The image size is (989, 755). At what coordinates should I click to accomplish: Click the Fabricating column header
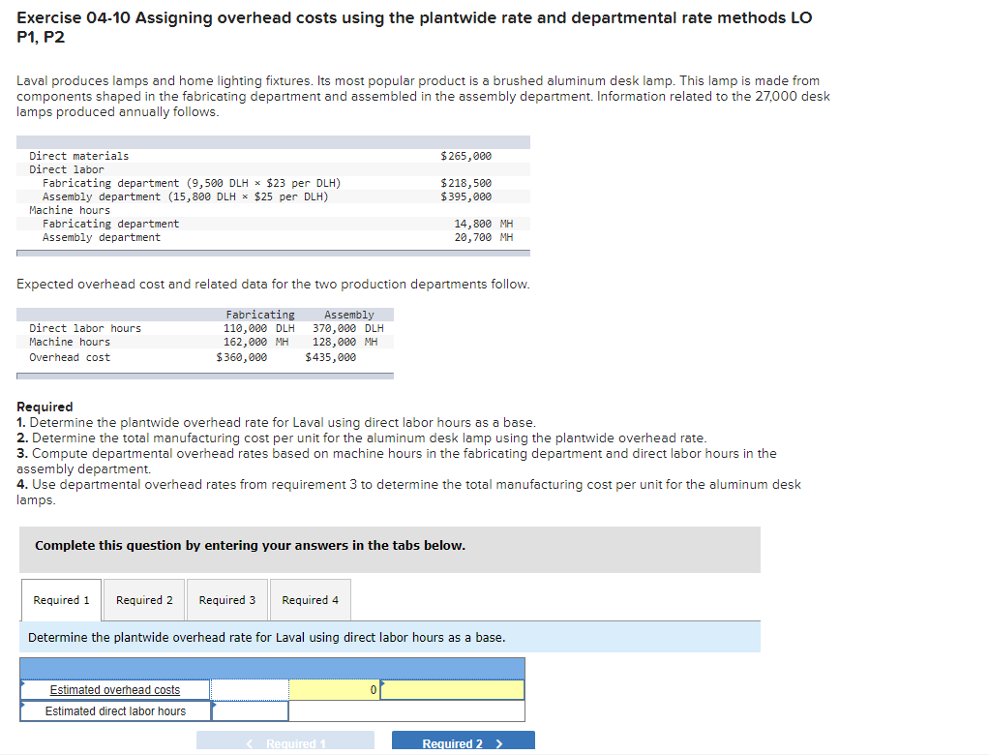point(260,315)
